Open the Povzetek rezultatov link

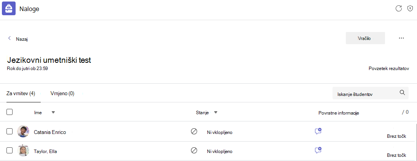click(388, 68)
